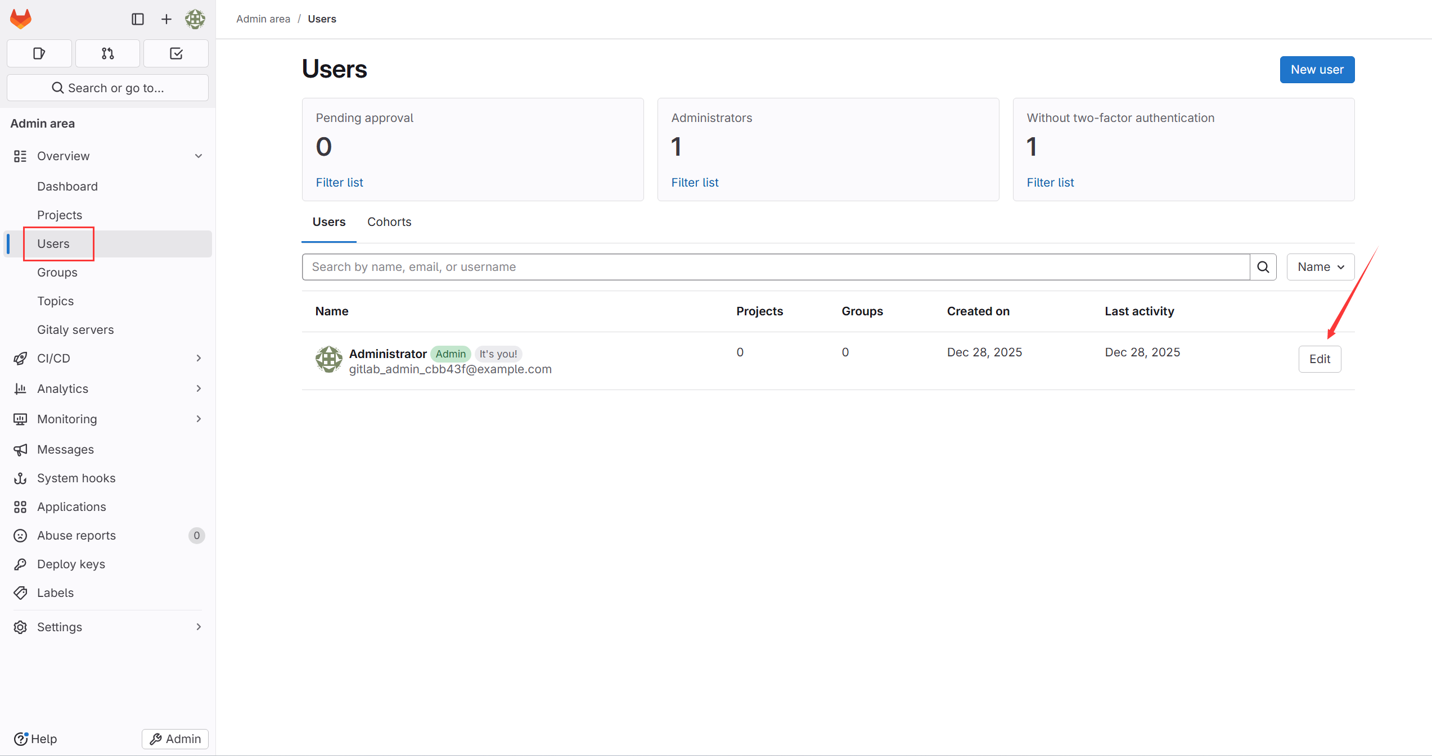The height and width of the screenshot is (756, 1432).
Task: Open Abuse reports in sidebar
Action: (76, 536)
